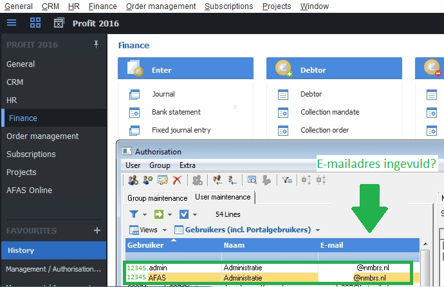Open the Projects menu in menu bar
This screenshot has height=287, width=444.
277,6
